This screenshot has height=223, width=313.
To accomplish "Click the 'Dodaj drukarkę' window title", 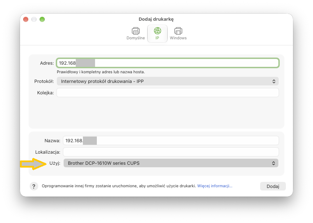I will tap(156, 19).
